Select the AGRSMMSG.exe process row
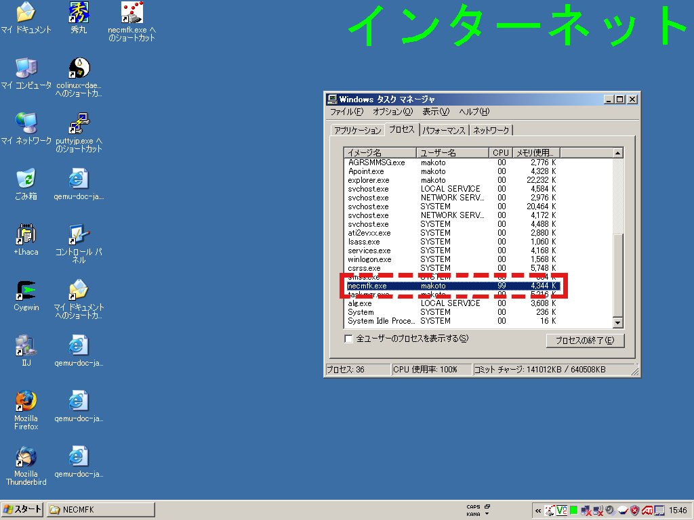 [451, 162]
